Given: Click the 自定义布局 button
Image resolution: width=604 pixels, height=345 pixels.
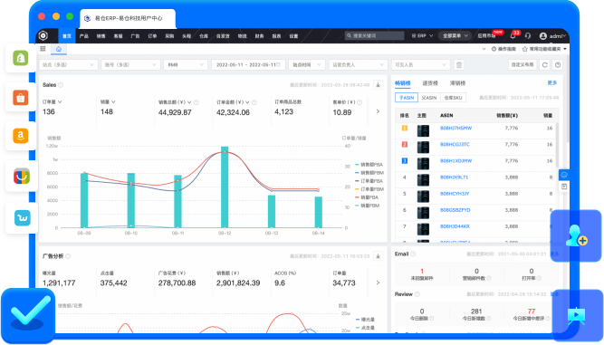Looking at the screenshot, I should 523,64.
